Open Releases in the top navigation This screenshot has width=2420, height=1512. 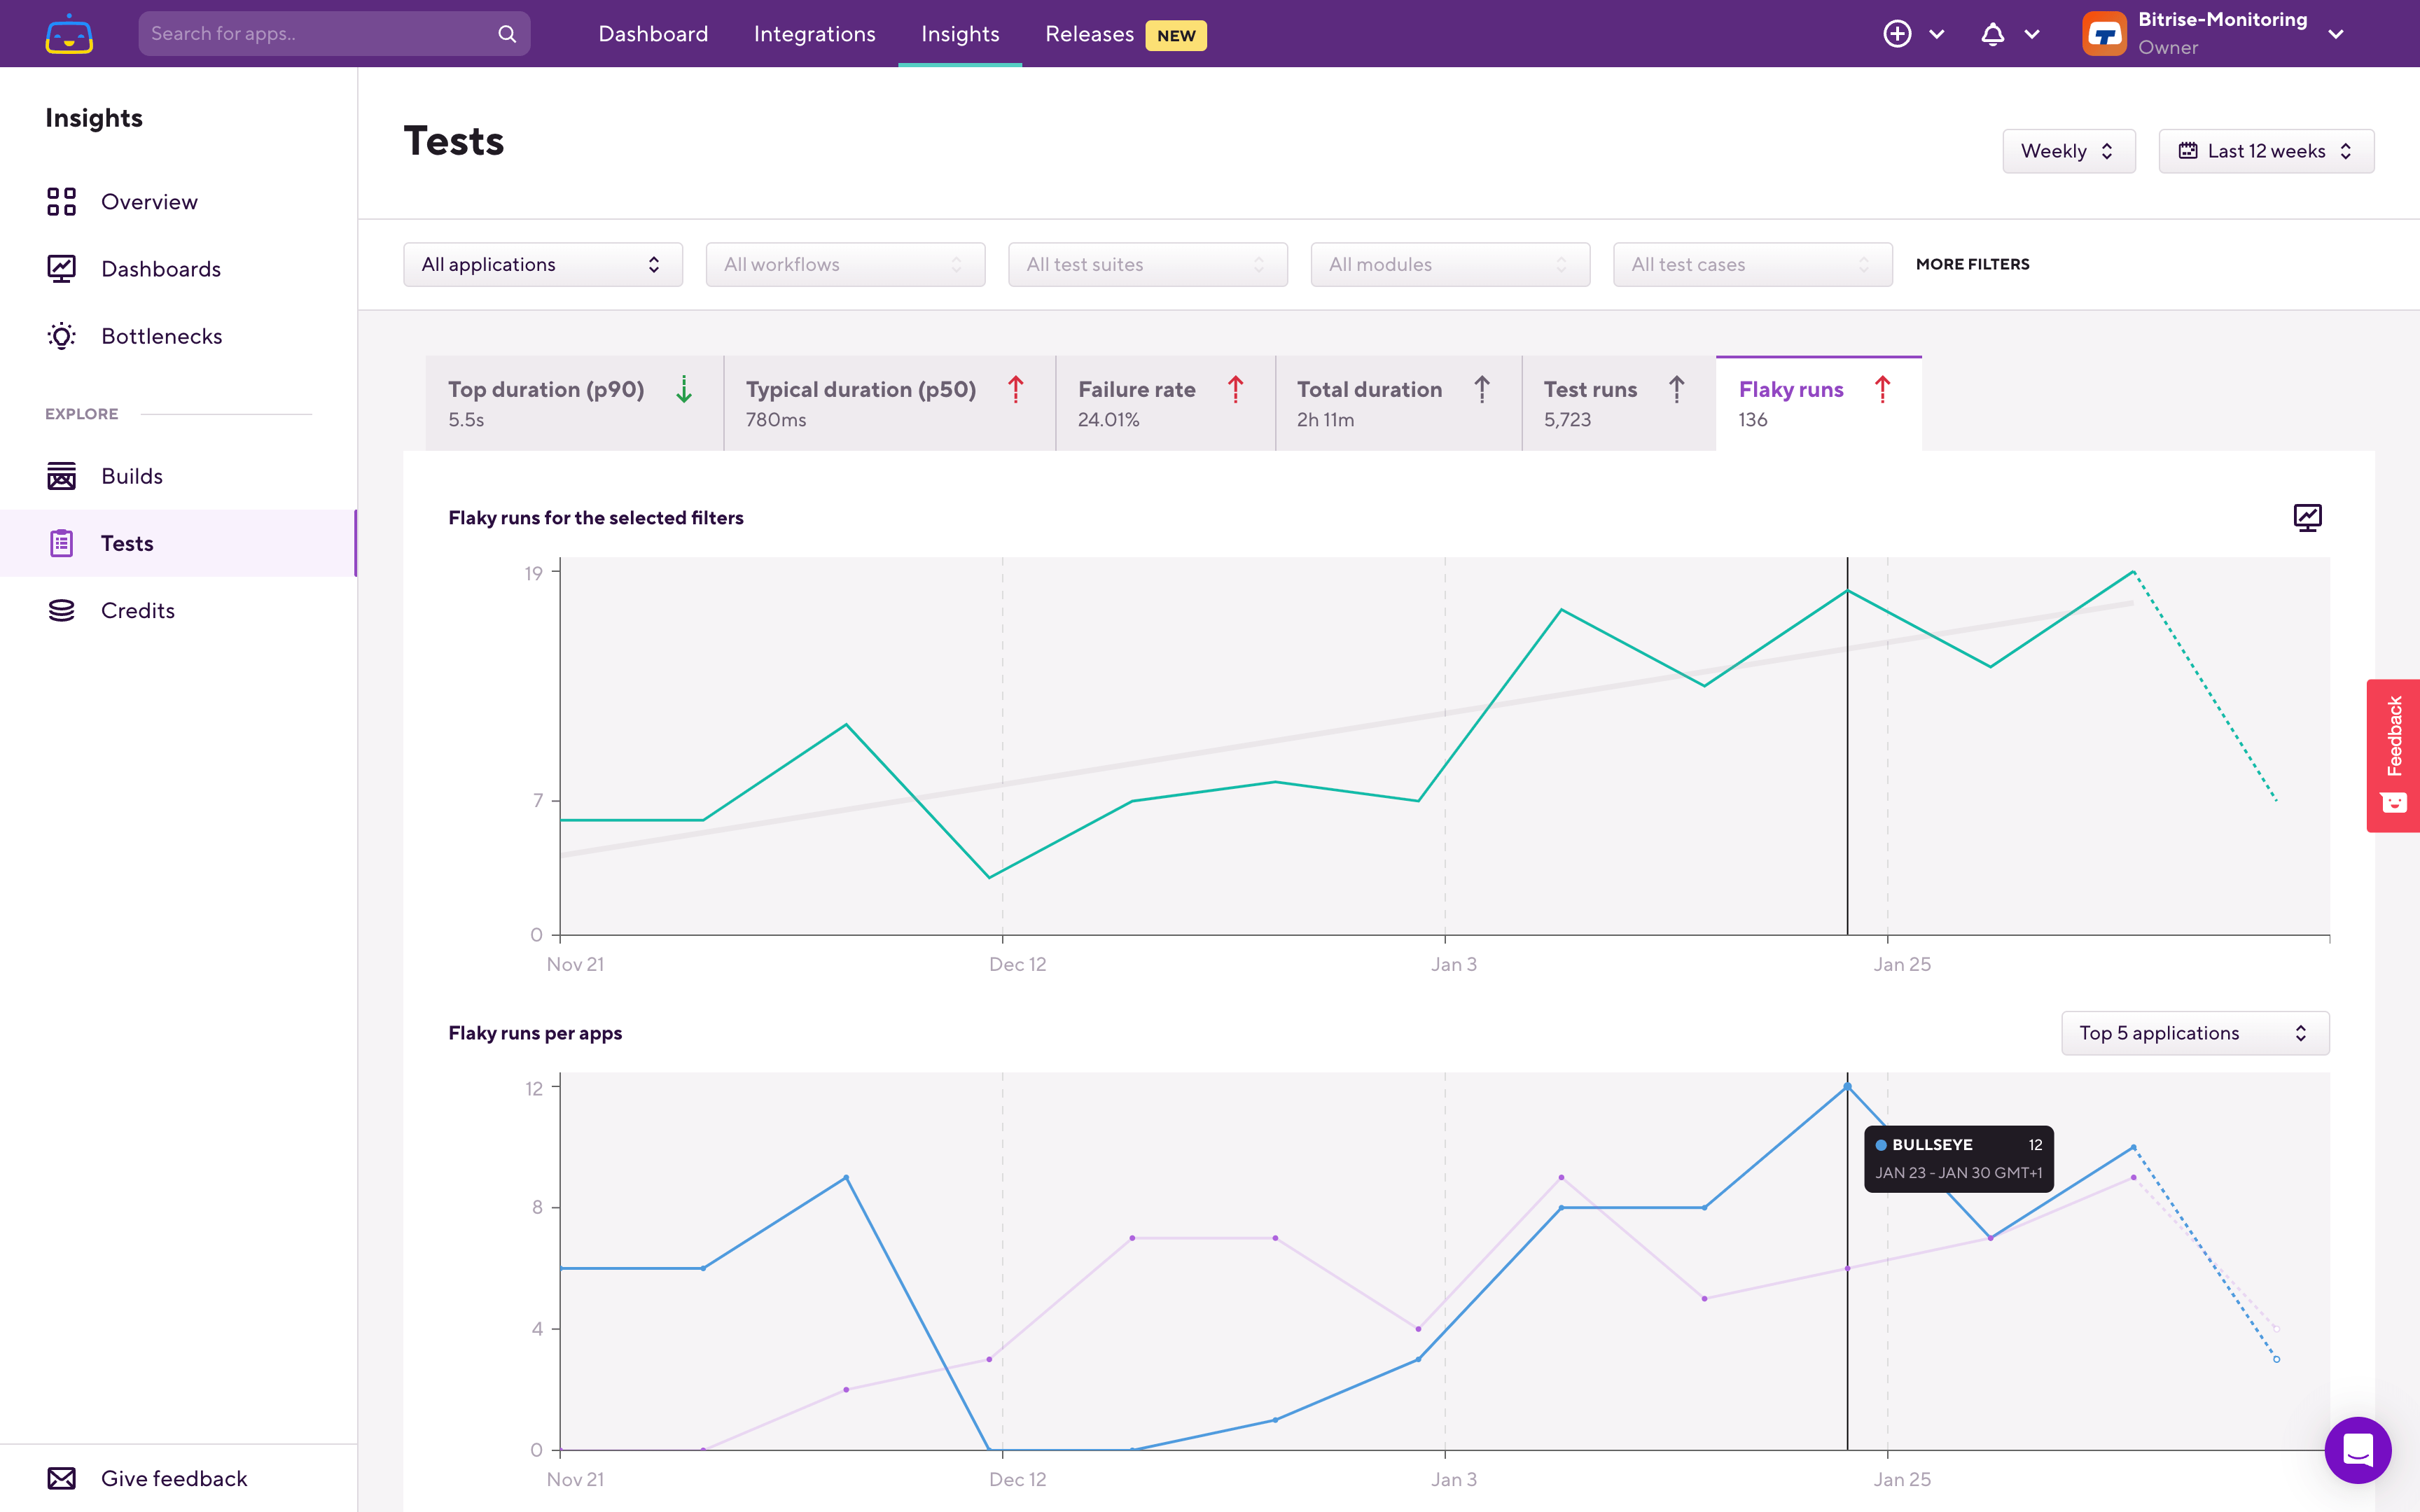[1089, 34]
